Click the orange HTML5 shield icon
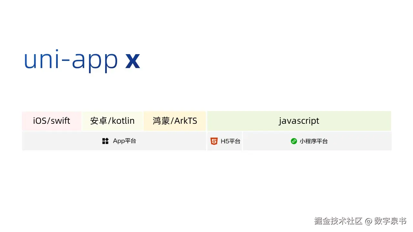413x232 pixels. pyautogui.click(x=214, y=141)
